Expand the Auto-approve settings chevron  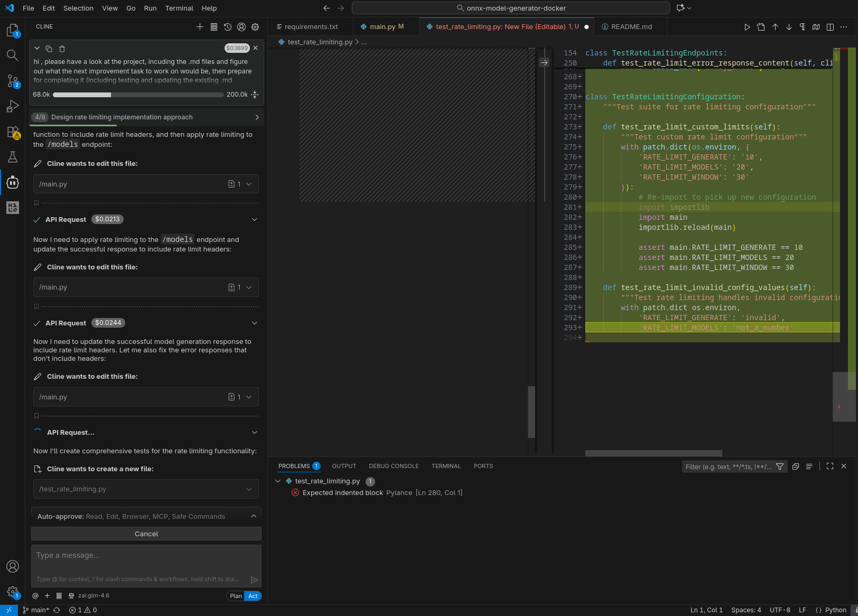click(x=254, y=516)
